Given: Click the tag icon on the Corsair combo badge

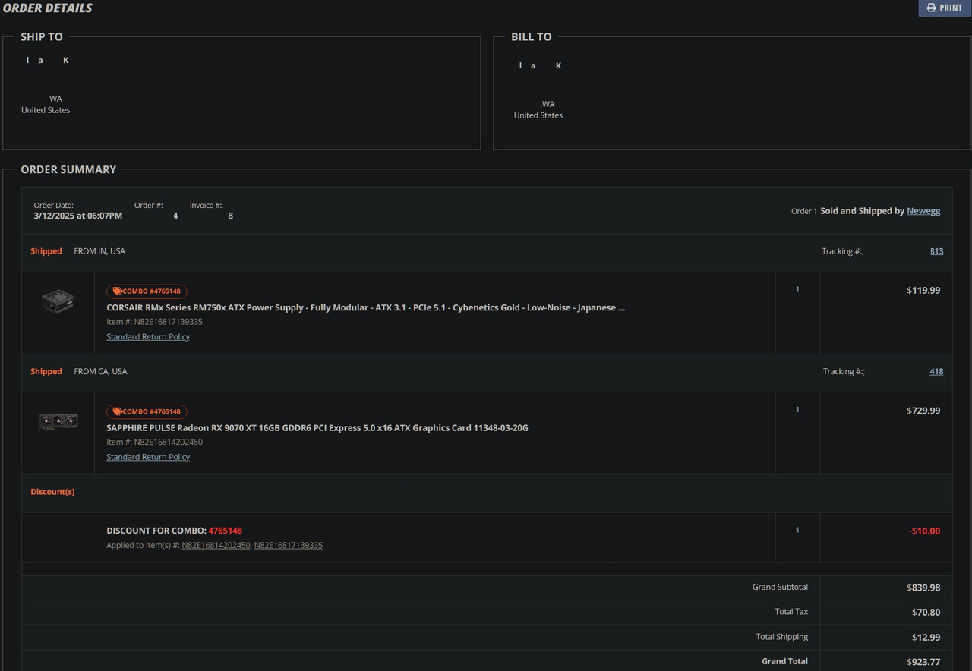Looking at the screenshot, I should pyautogui.click(x=117, y=291).
